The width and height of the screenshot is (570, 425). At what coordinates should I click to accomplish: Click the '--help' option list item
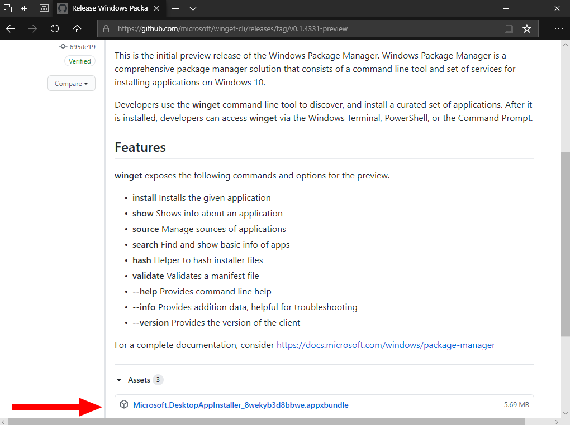click(202, 292)
